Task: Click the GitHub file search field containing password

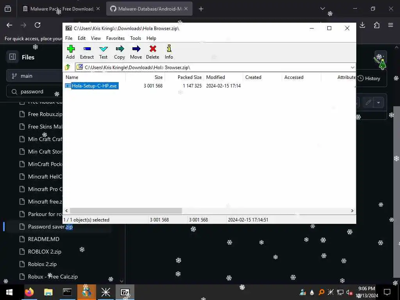Action: click(34, 91)
